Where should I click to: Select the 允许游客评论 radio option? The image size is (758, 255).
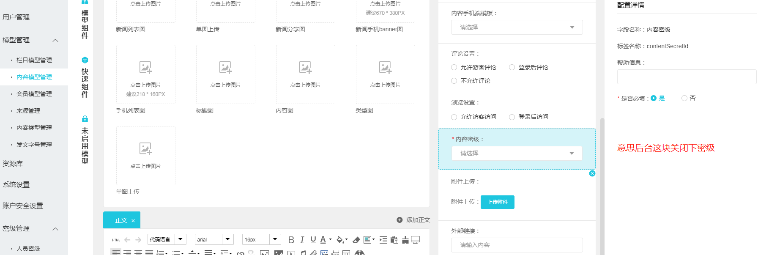454,67
